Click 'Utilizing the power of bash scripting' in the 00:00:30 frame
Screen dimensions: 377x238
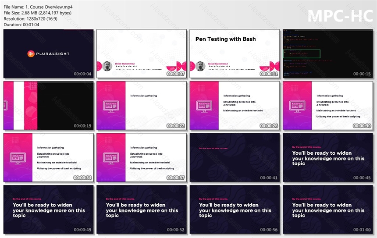point(338,116)
